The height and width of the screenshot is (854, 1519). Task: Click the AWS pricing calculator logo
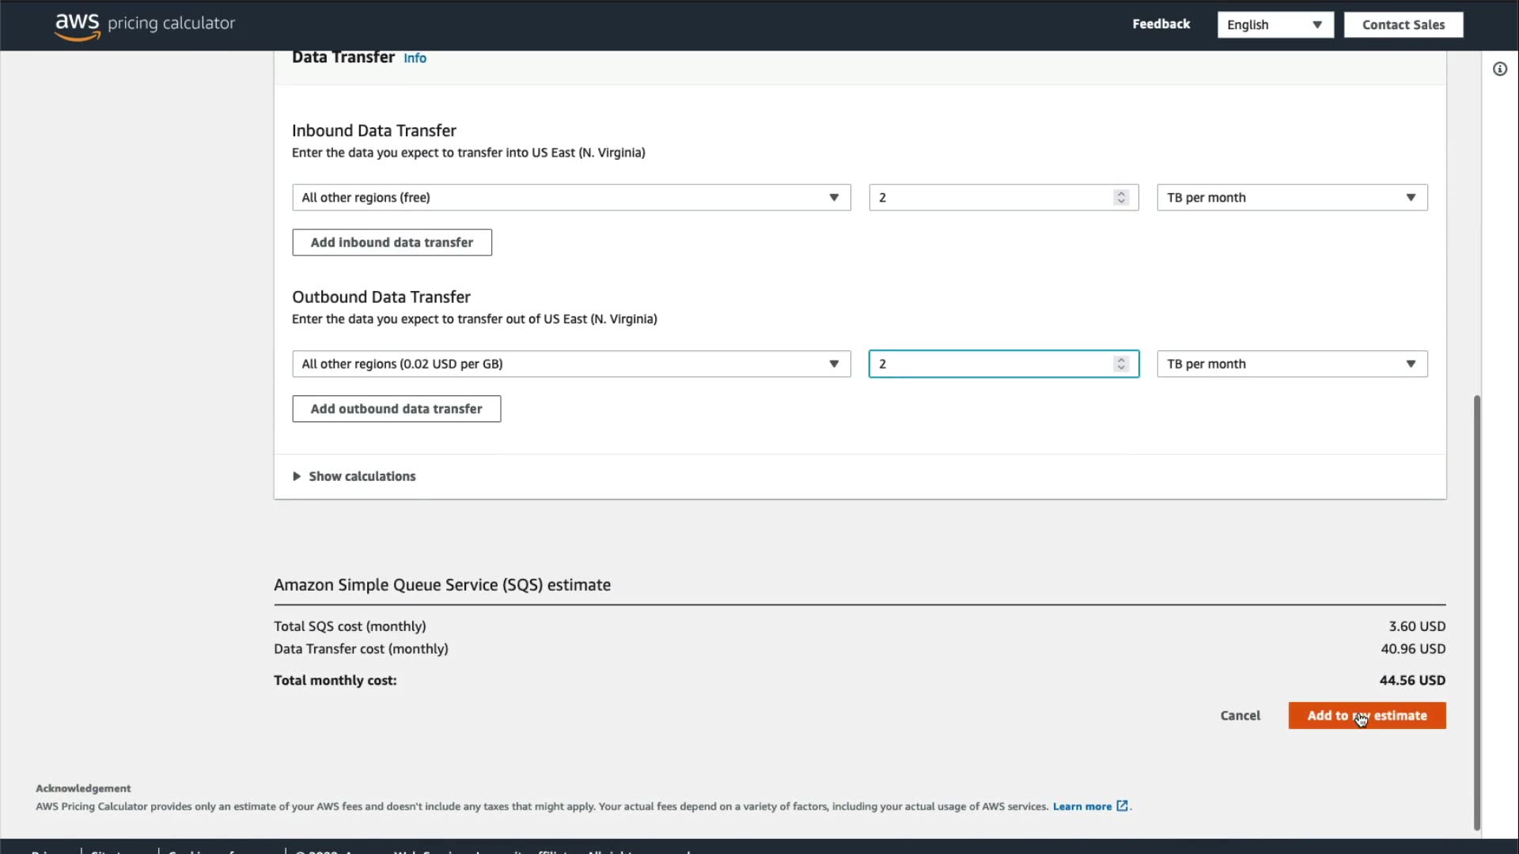pos(145,25)
